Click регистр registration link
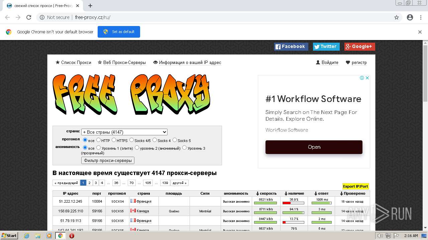The image size is (428, 240). [356, 62]
